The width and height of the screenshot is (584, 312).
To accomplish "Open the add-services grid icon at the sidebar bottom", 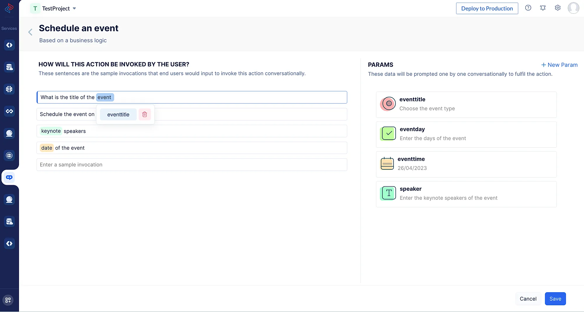I will coord(8,300).
